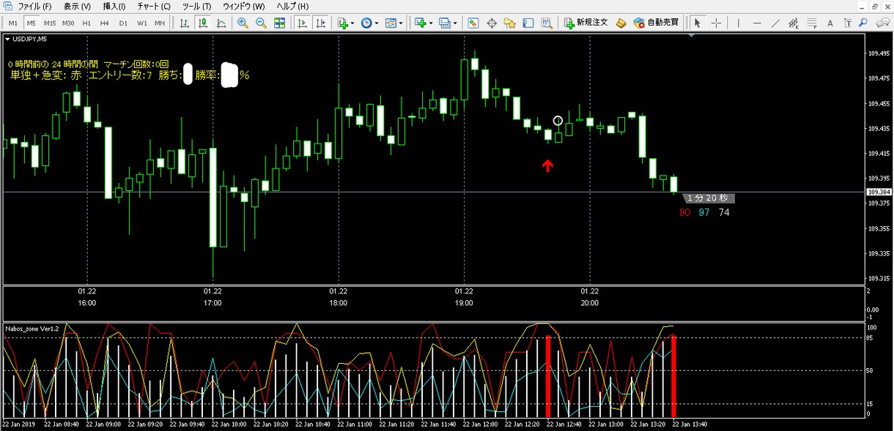Select the line chart style icon

(x=221, y=23)
